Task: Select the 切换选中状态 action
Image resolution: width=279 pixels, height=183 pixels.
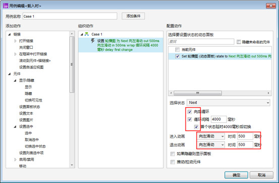Action: click(x=35, y=146)
